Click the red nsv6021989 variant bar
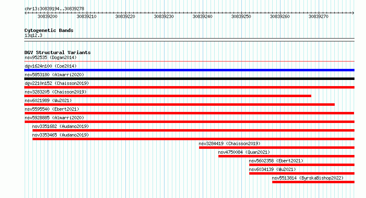Viewport: 366px width, 198px height. [x=179, y=105]
